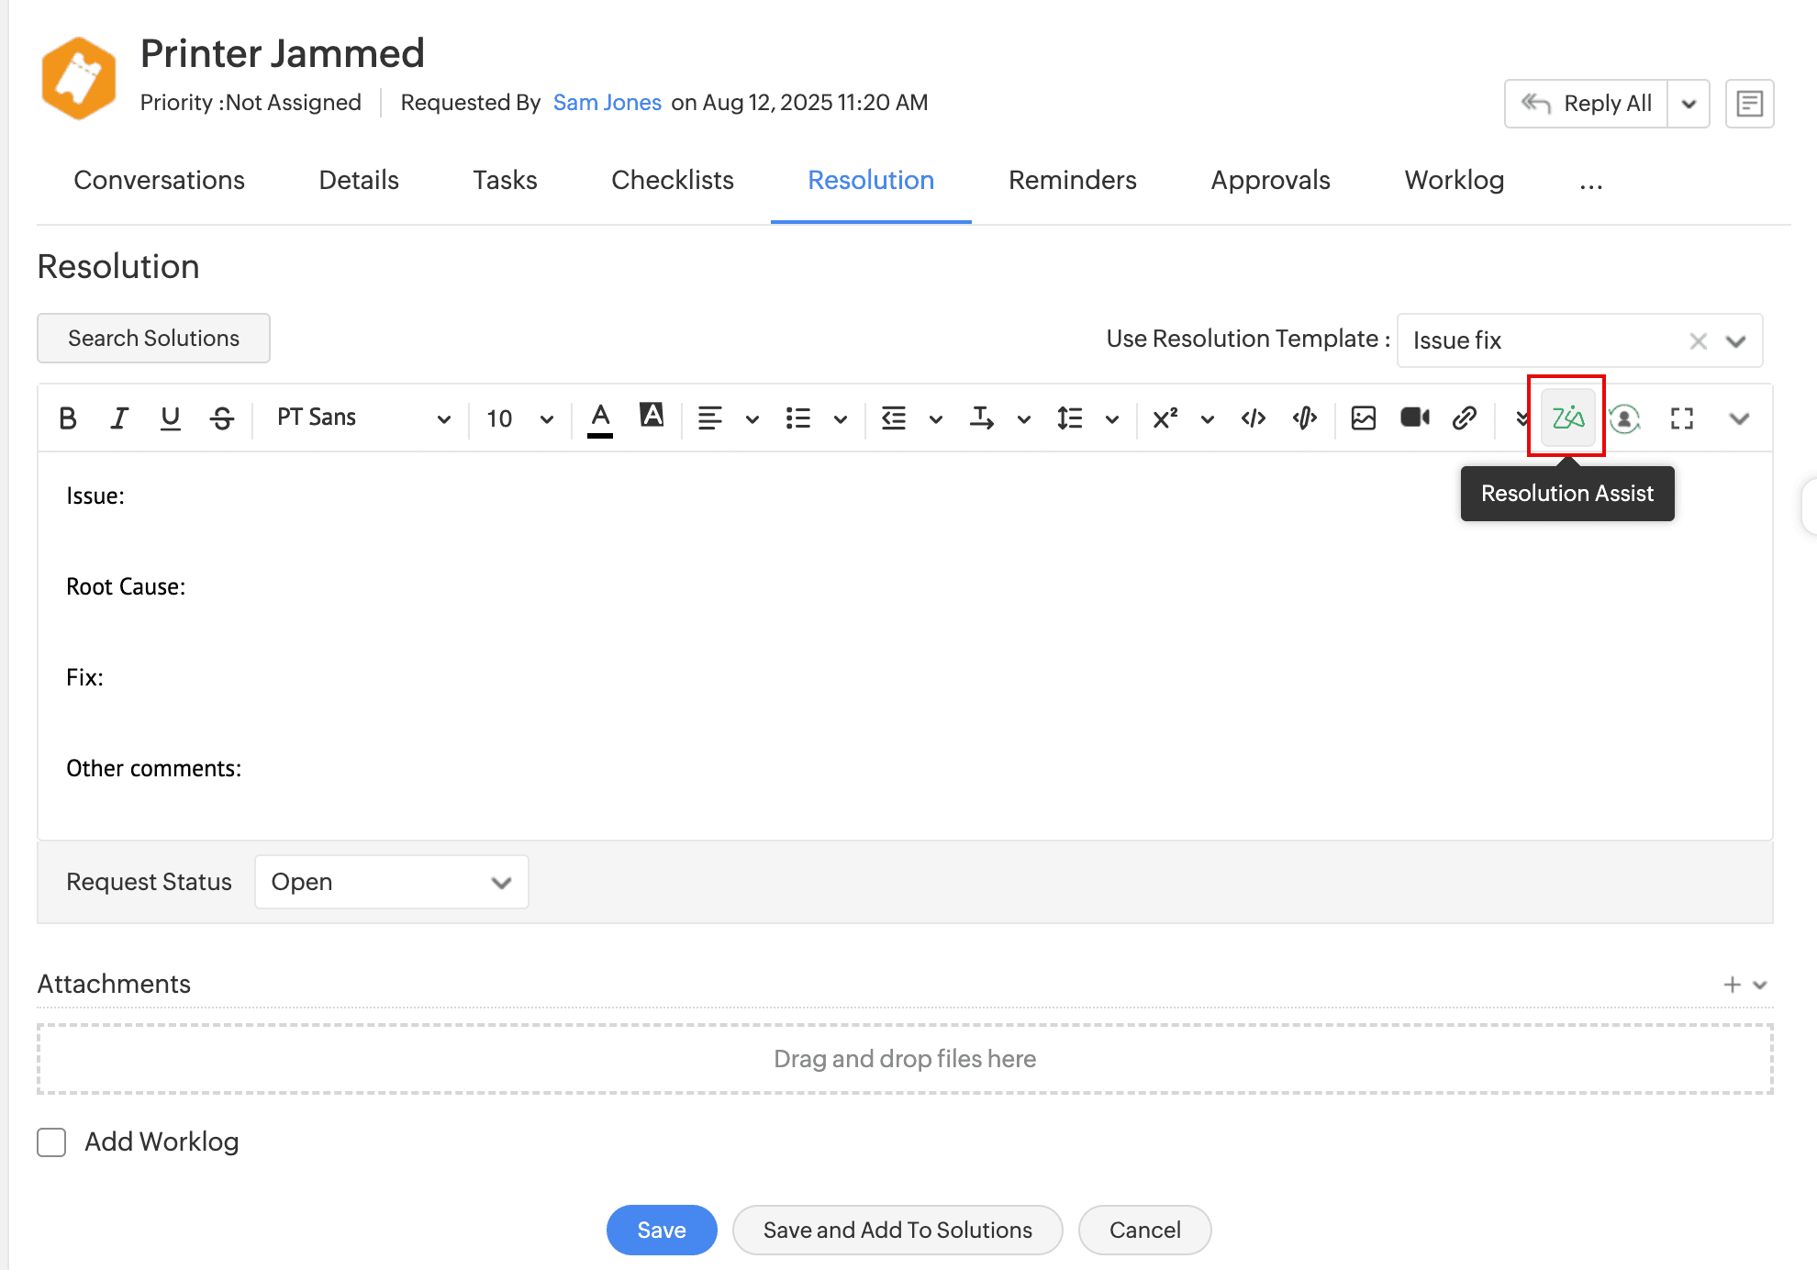Click the Resolution Assist icon

[1567, 418]
